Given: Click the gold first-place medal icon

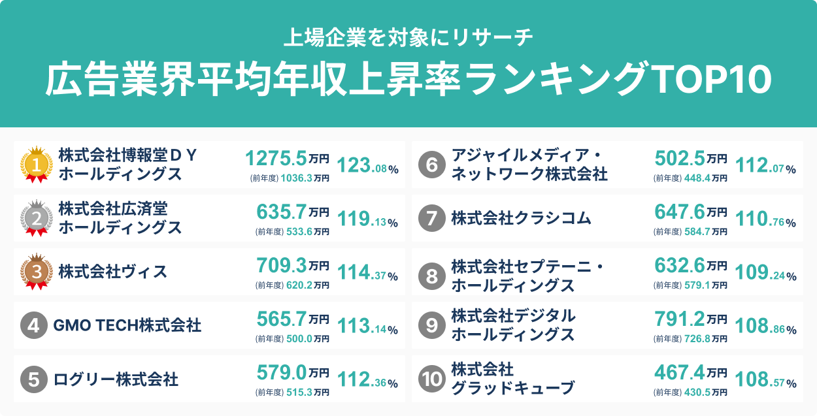Looking at the screenshot, I should [x=37, y=165].
